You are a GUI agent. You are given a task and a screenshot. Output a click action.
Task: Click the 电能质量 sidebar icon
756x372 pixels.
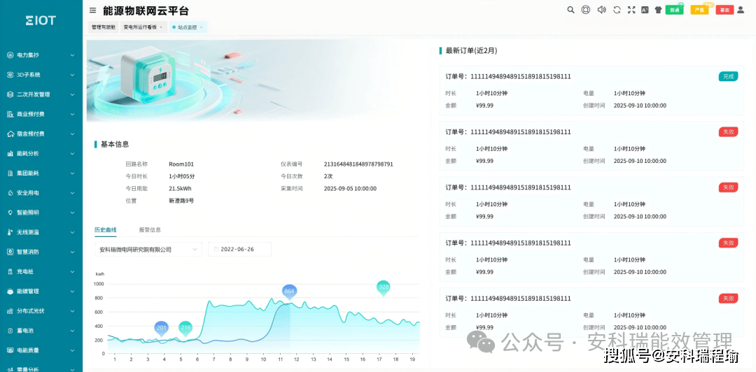(x=10, y=350)
